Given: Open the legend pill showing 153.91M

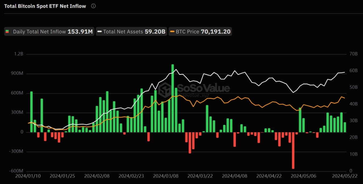Looking at the screenshot, I should click(81, 31).
